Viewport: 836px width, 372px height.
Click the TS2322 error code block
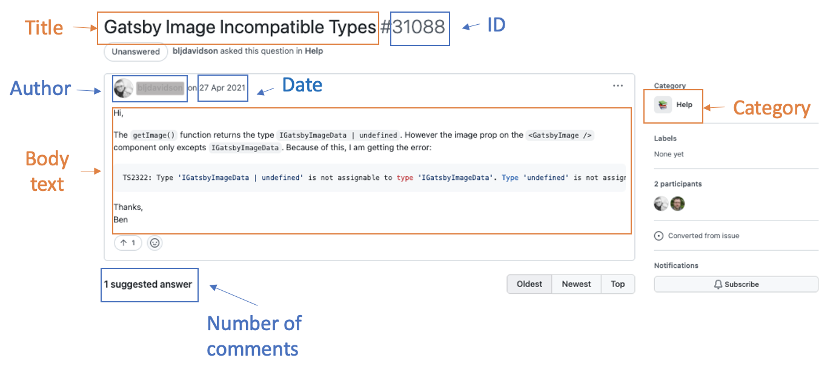(x=370, y=178)
